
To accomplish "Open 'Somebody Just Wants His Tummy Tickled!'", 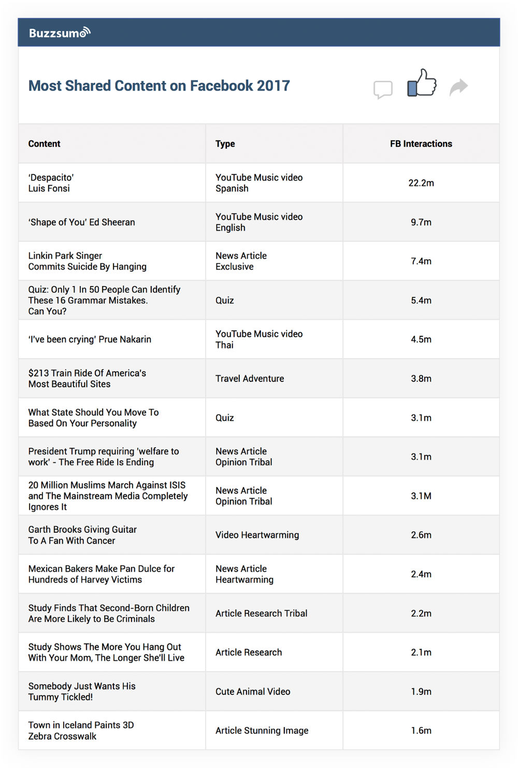I will (x=82, y=691).
